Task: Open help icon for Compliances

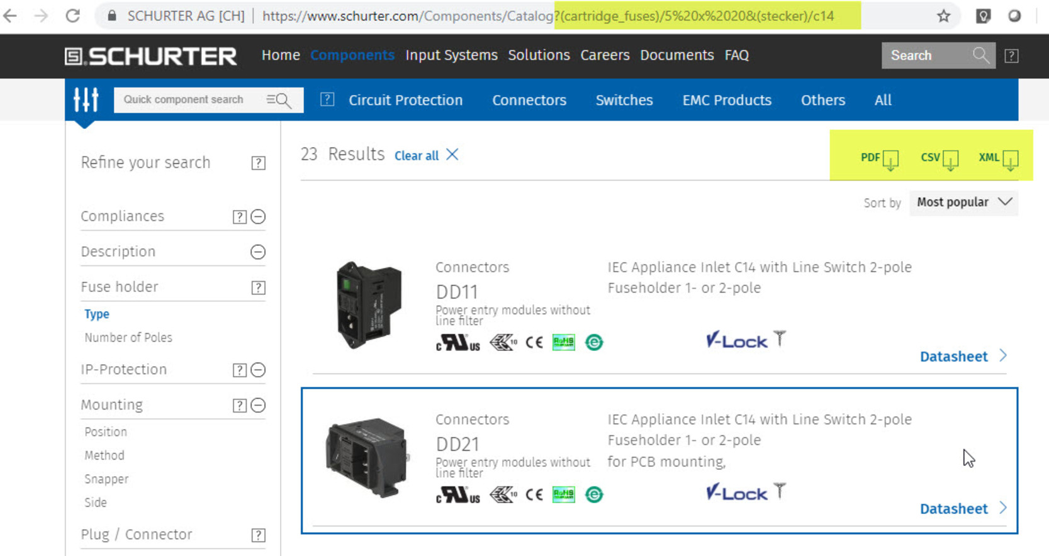Action: tap(239, 217)
